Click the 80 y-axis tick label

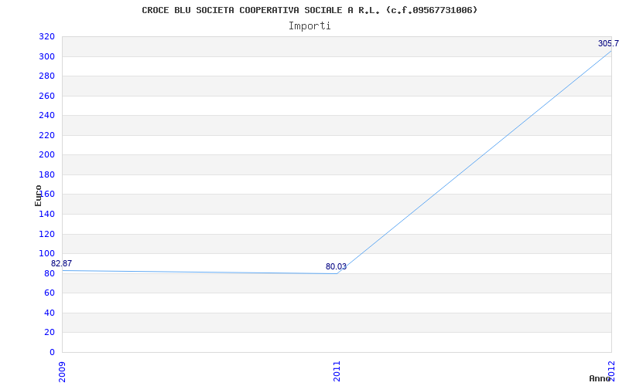[x=50, y=273]
